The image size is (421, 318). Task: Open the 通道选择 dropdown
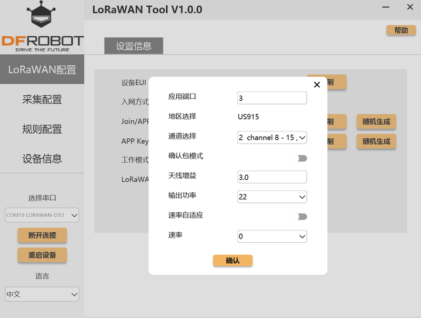pos(272,138)
